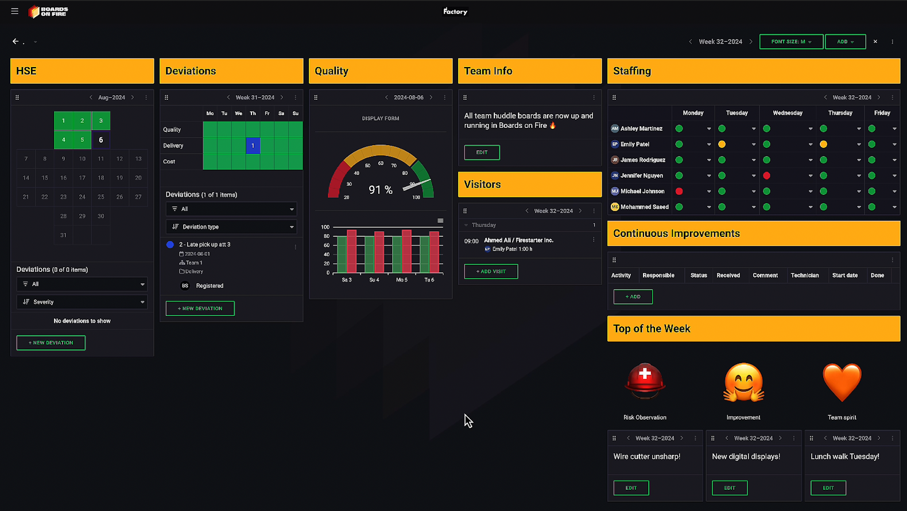The height and width of the screenshot is (511, 907).
Task: Click NEW DEVIATION button in Deviations panel
Action: click(200, 309)
